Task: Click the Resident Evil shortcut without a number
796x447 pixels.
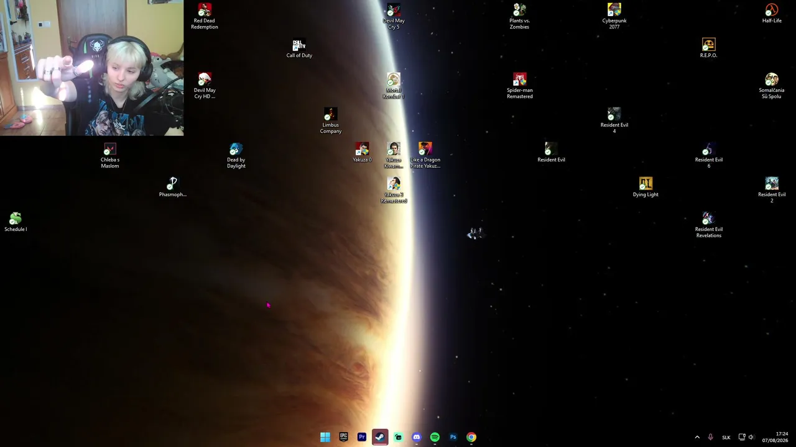Action: (552, 152)
